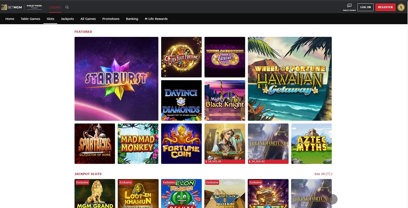Viewport: 408px width, 208px height.
Task: Open the search magnifier icon
Action: click(x=67, y=7)
